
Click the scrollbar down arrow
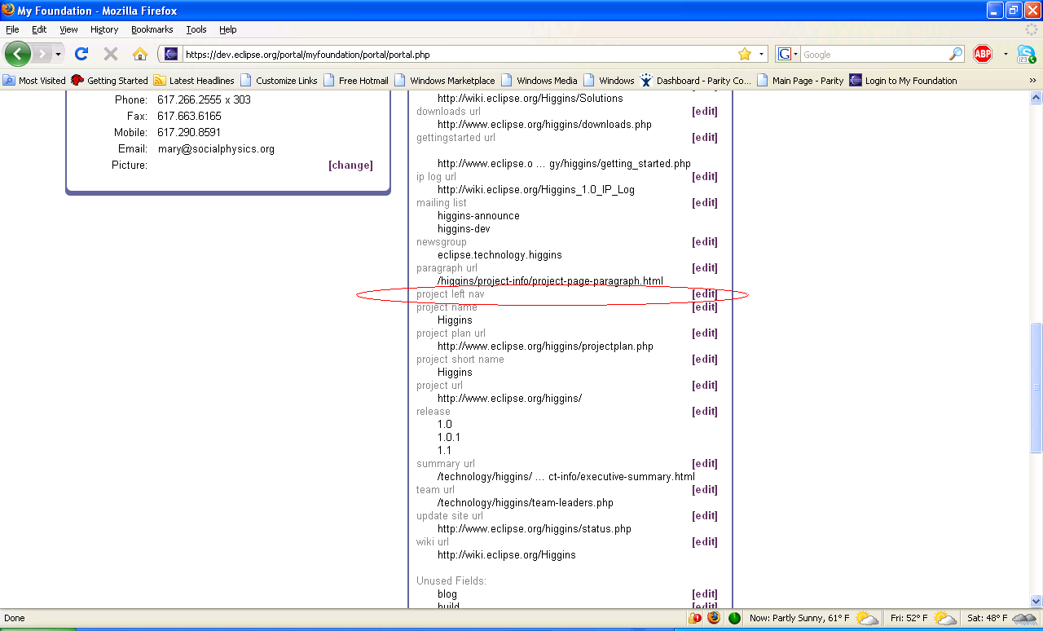[x=1036, y=601]
